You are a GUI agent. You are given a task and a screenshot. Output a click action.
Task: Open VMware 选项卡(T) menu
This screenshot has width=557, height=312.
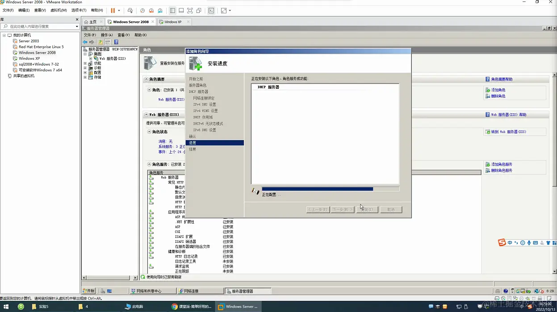coord(79,10)
